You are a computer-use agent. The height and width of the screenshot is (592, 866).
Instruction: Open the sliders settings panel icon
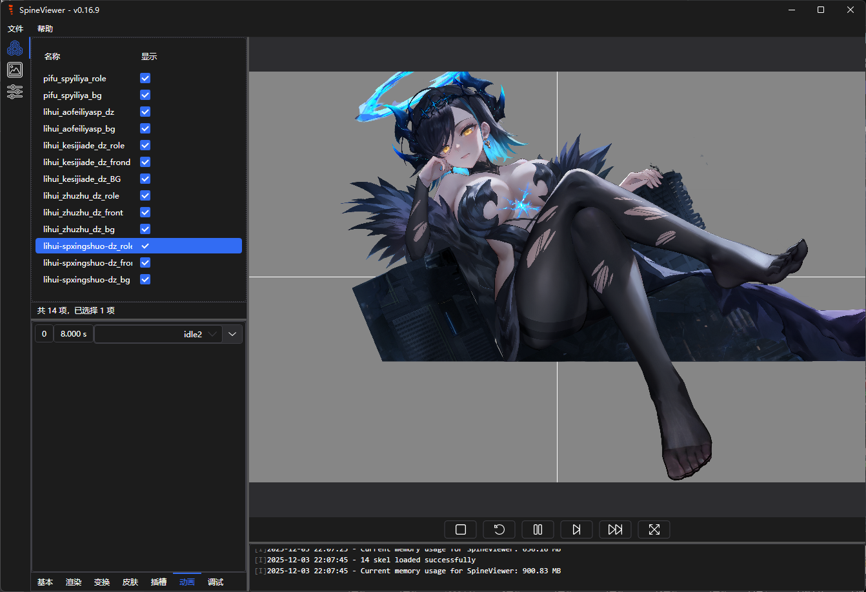[x=15, y=92]
